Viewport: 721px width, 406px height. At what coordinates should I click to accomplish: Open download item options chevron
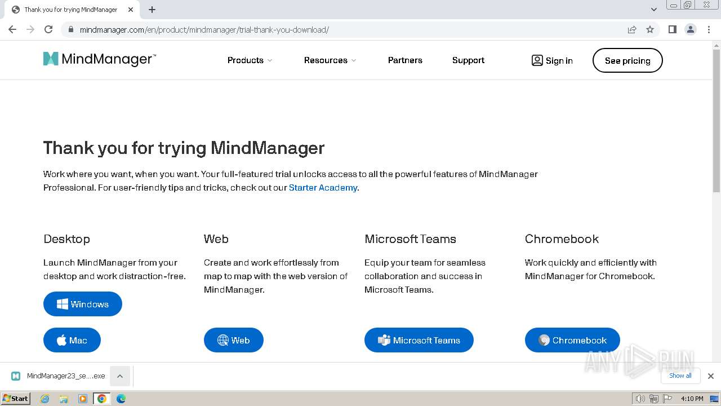pos(120,376)
